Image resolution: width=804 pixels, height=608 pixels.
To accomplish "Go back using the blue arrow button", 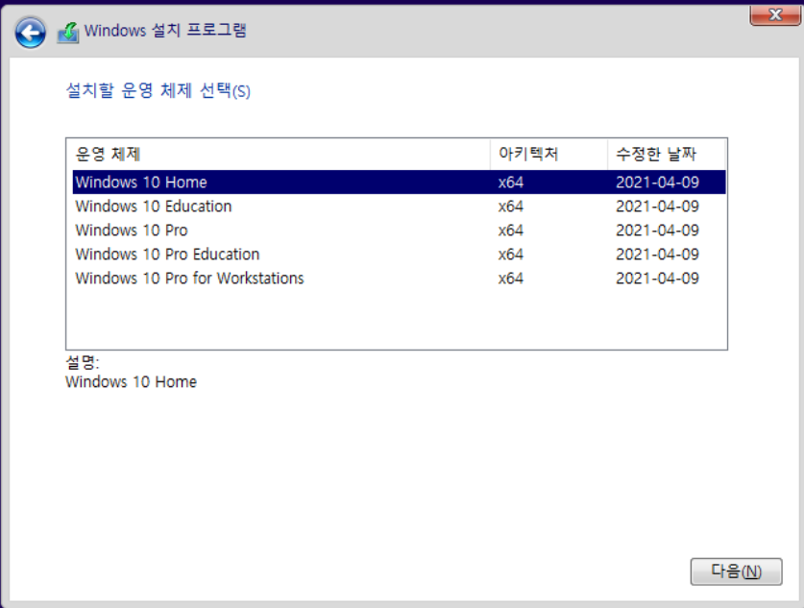I will [x=30, y=33].
